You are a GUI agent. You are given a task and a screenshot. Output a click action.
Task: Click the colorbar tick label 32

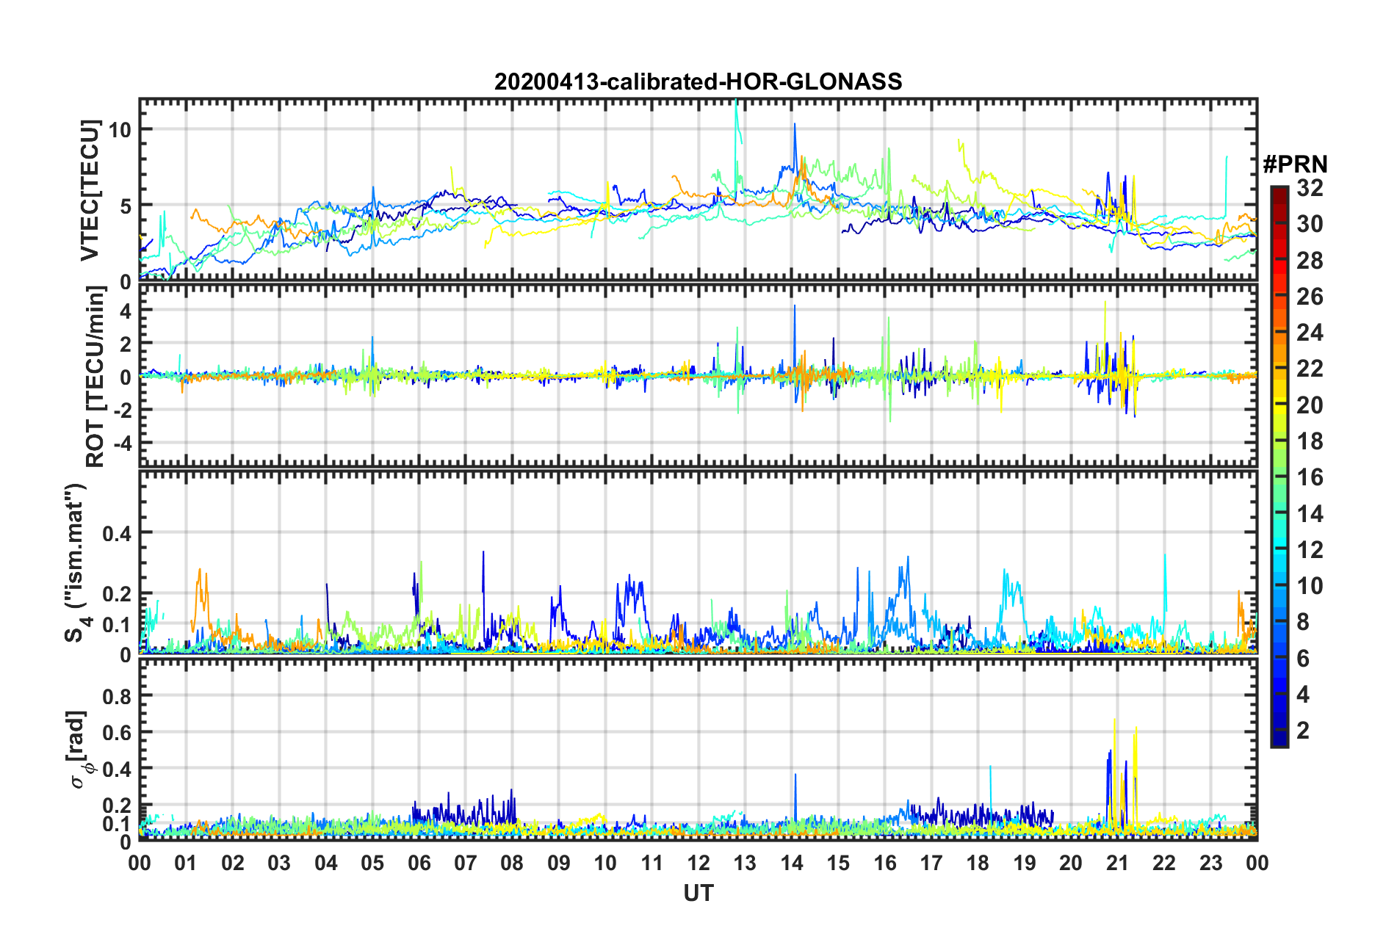tap(1310, 189)
